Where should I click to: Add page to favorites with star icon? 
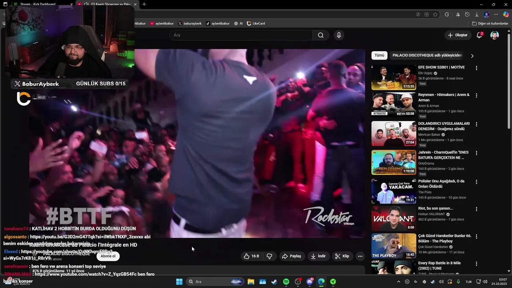click(435, 14)
